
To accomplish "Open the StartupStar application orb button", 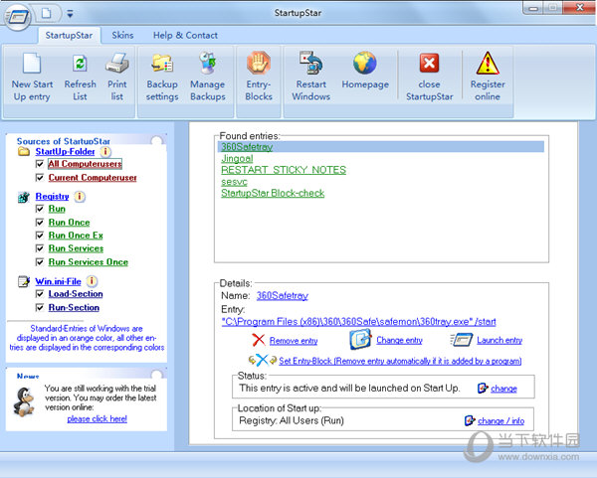I will pos(18,17).
